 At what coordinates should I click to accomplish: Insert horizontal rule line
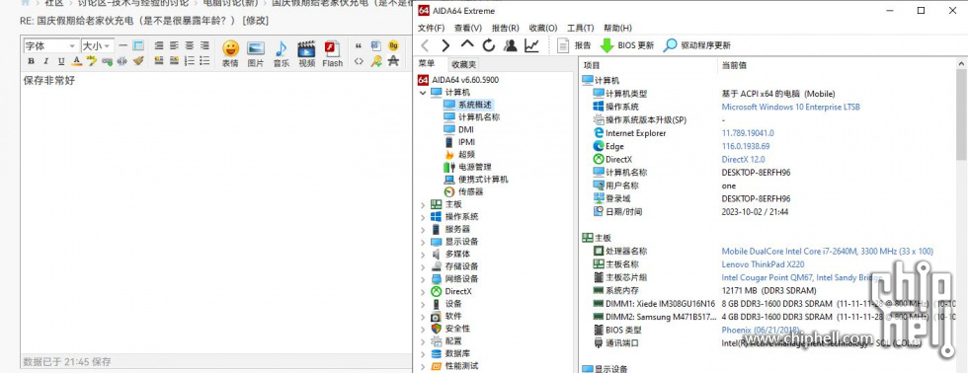point(122,45)
